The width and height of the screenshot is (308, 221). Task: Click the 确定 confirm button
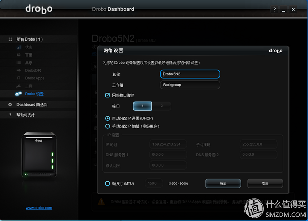[223, 184]
